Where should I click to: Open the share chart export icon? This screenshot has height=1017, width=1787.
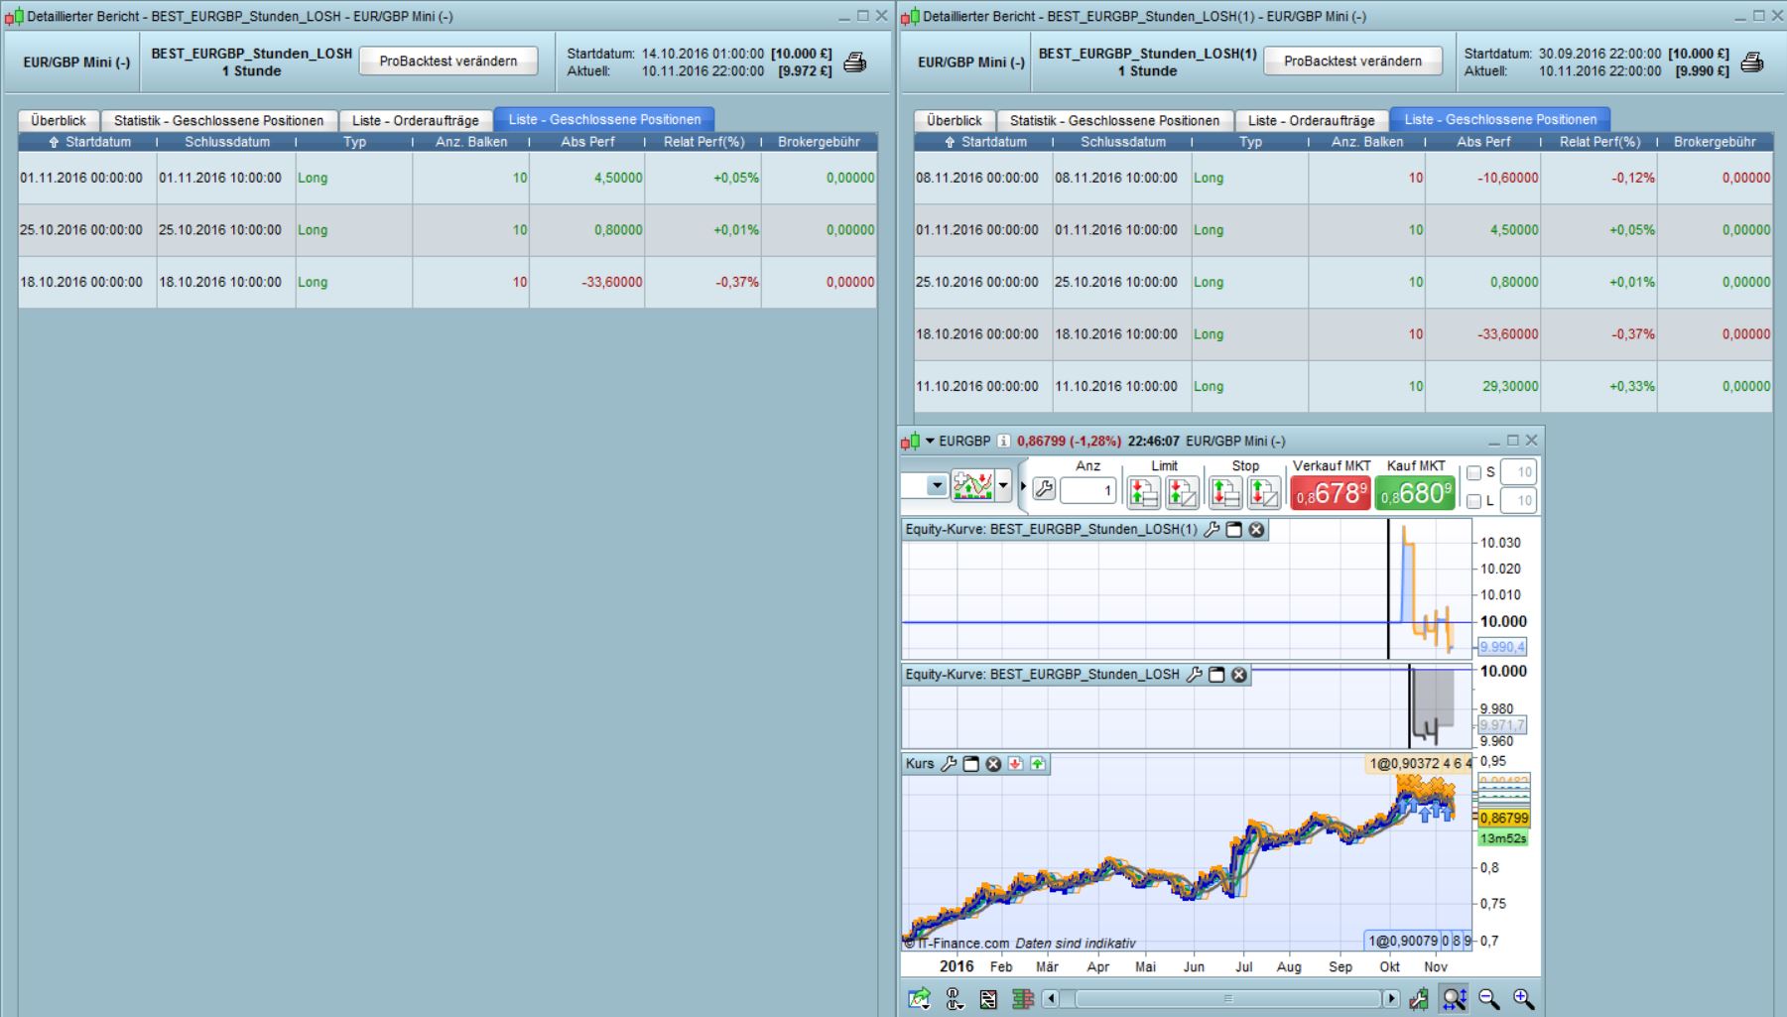click(920, 999)
